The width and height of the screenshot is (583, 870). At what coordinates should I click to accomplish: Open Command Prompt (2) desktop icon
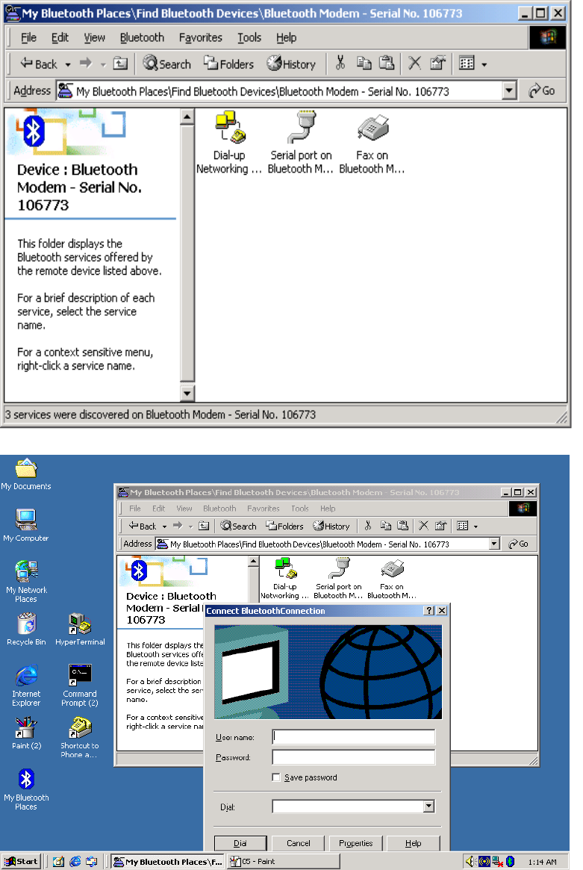(80, 686)
